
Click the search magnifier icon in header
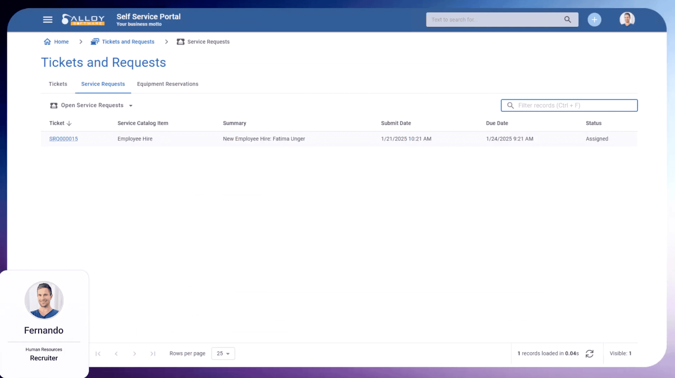click(568, 20)
